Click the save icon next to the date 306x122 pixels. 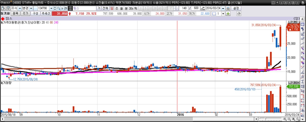[228, 8]
